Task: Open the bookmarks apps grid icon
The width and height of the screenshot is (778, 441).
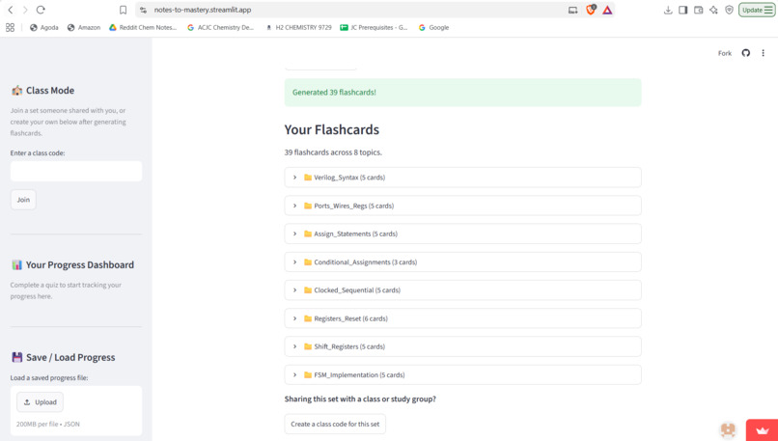Action: point(10,28)
